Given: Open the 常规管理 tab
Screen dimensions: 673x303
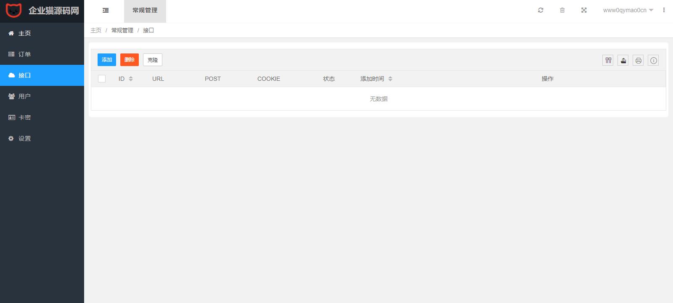Looking at the screenshot, I should 145,11.
